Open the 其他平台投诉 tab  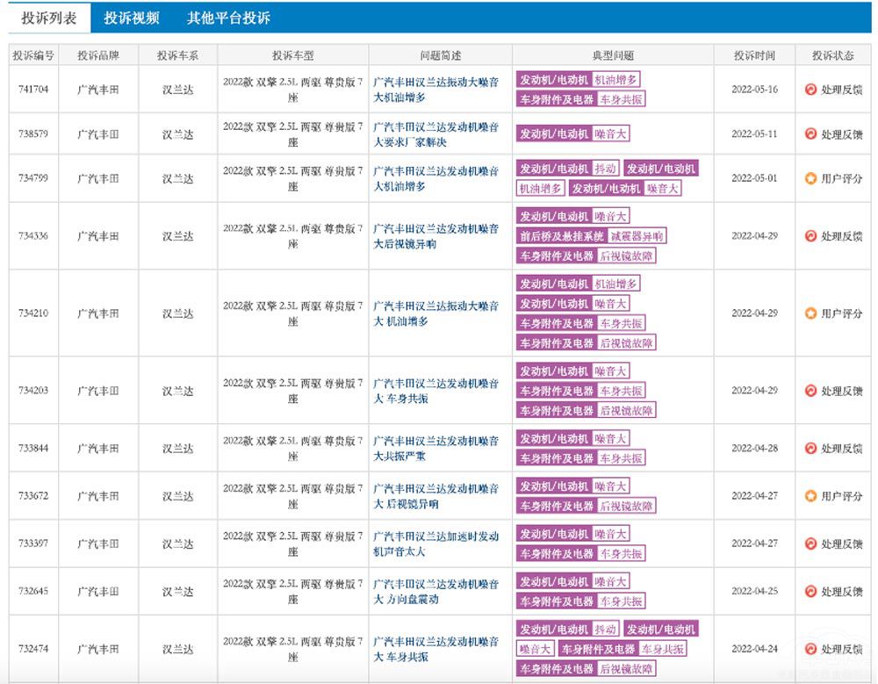pyautogui.click(x=228, y=18)
